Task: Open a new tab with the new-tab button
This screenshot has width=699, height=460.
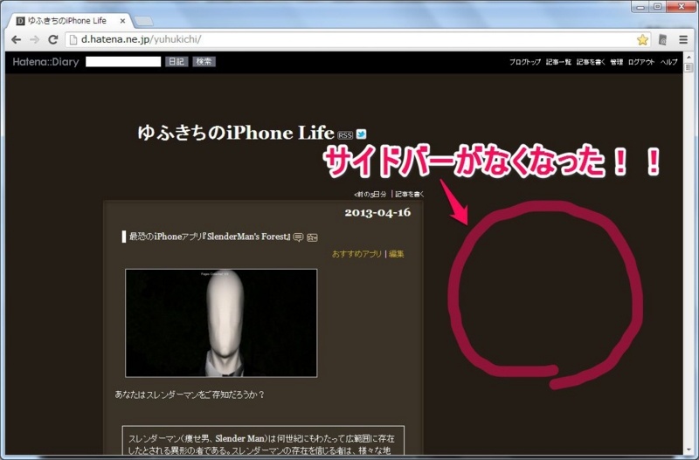Action: 143,21
